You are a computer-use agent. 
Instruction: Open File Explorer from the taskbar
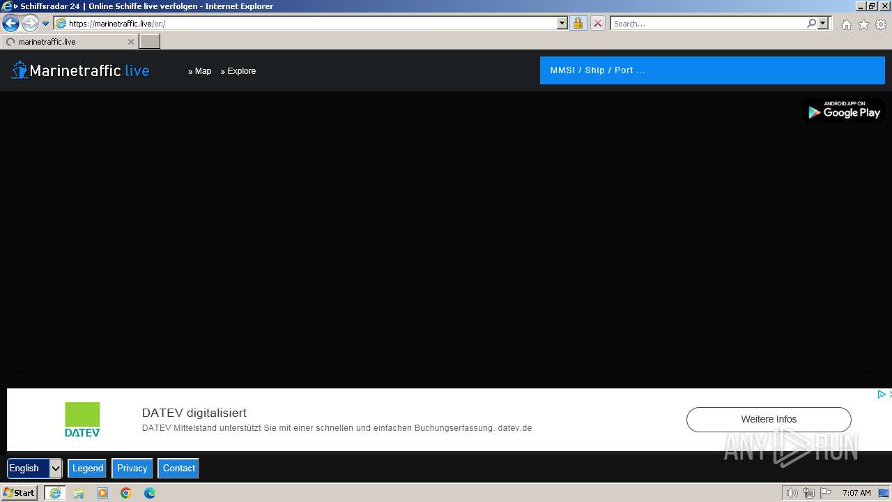79,493
